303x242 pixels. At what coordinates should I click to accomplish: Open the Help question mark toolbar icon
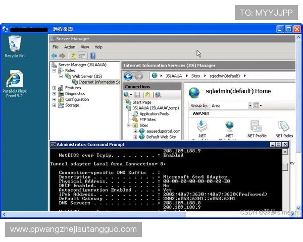coord(93,56)
